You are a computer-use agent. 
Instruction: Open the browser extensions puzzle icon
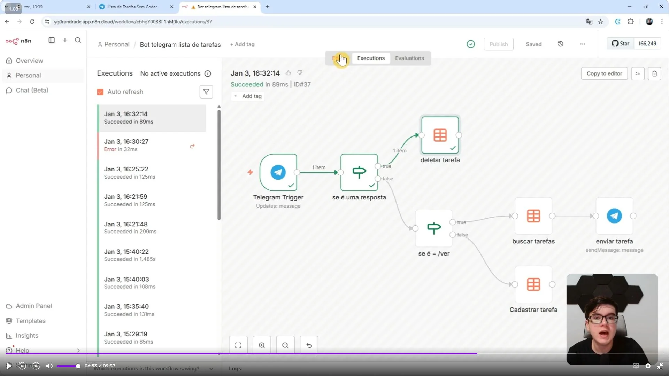[631, 22]
